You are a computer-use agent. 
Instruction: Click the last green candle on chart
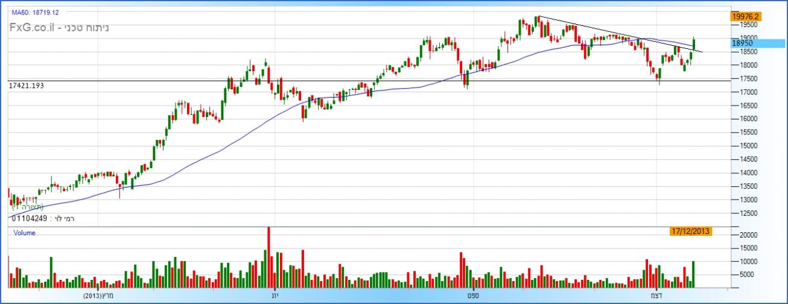click(694, 43)
